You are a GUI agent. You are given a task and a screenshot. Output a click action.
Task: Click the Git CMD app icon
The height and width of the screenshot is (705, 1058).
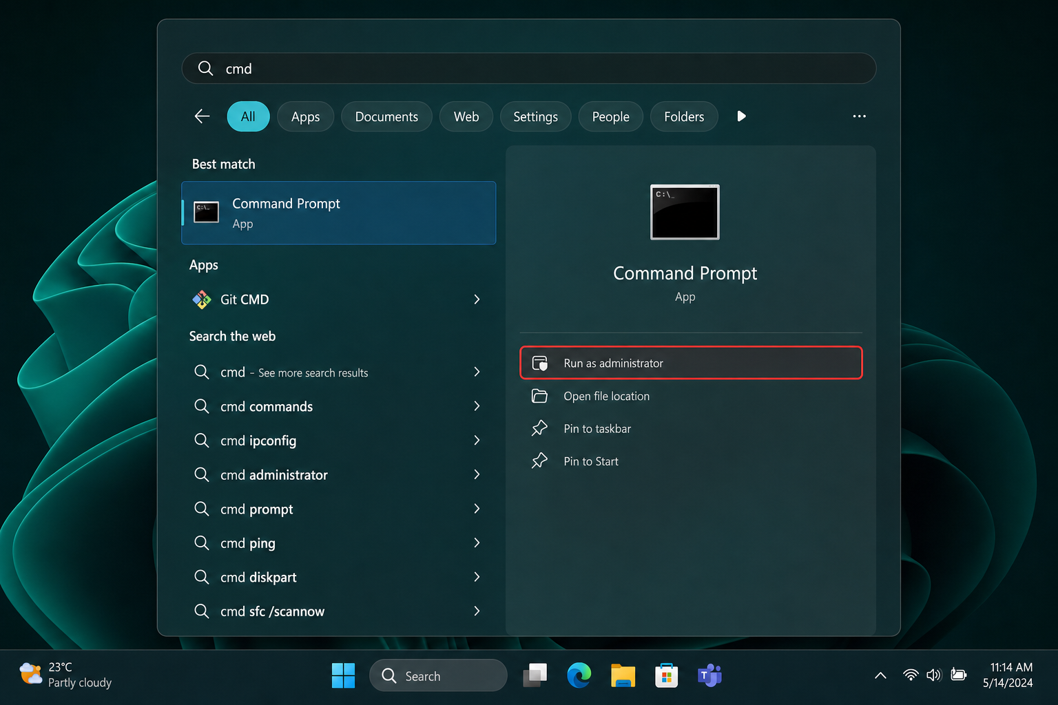(x=202, y=299)
